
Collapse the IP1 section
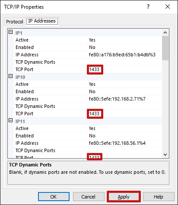11,32
